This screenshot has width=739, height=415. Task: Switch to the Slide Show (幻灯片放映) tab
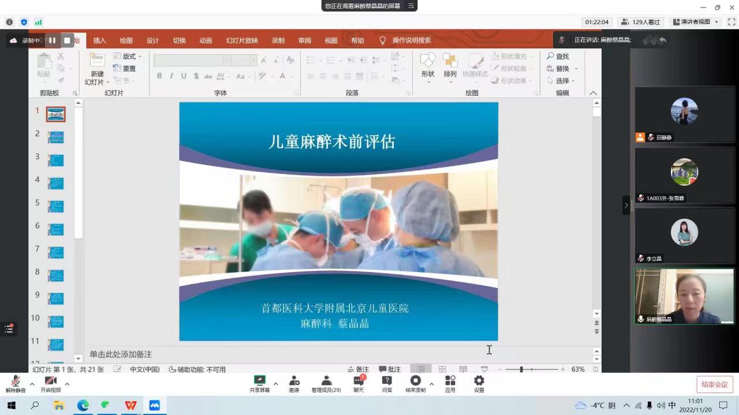[242, 40]
